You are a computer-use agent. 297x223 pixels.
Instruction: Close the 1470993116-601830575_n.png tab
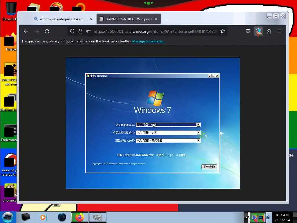point(156,19)
